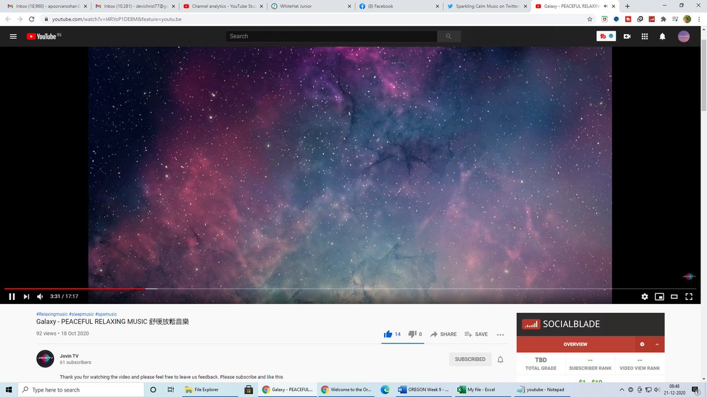
Task: Bookmark this page with star icon
Action: click(590, 19)
